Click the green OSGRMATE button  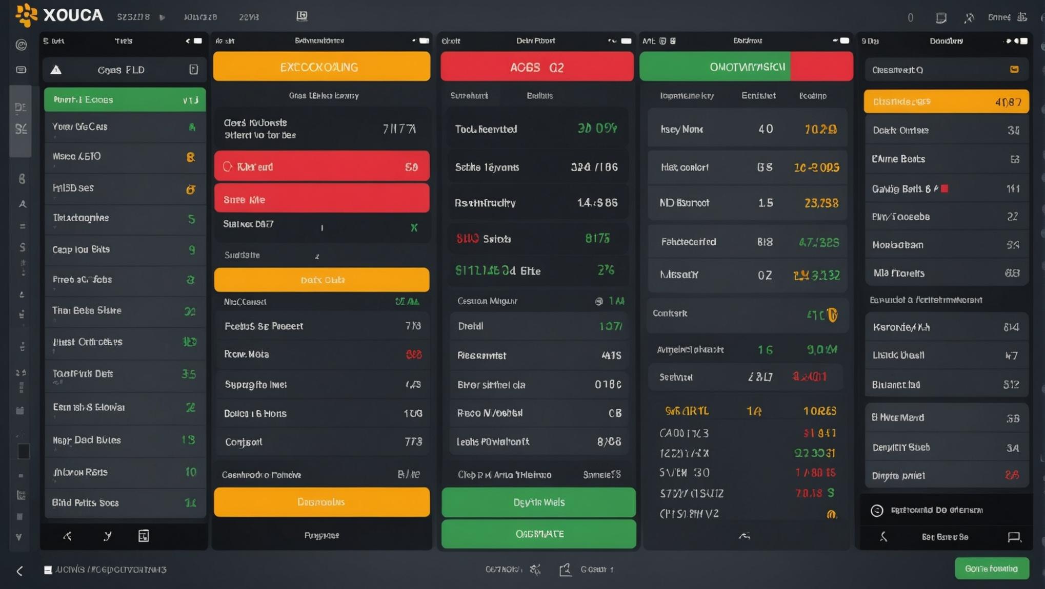[x=538, y=534]
